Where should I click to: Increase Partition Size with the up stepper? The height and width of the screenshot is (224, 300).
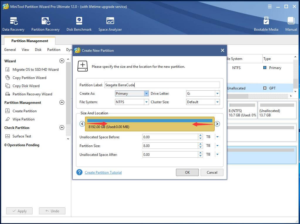pyautogui.click(x=200, y=144)
